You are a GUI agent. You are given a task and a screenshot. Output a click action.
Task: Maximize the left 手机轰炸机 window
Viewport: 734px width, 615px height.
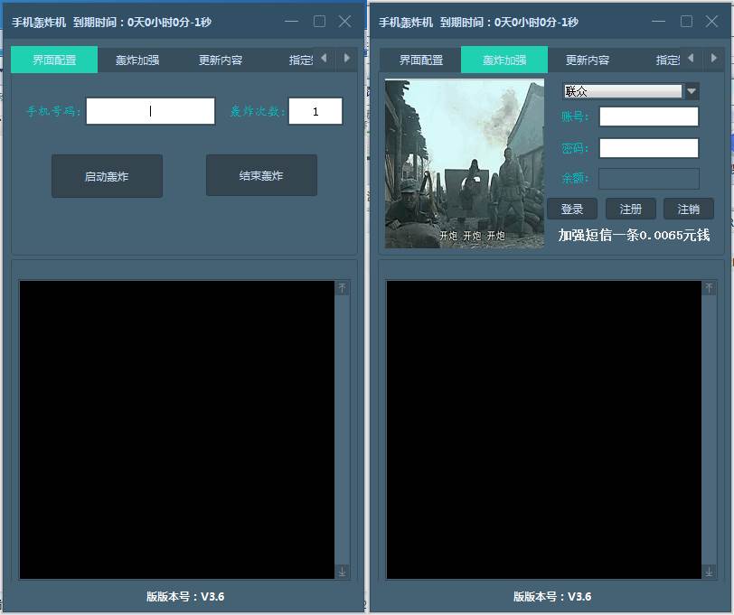(319, 22)
